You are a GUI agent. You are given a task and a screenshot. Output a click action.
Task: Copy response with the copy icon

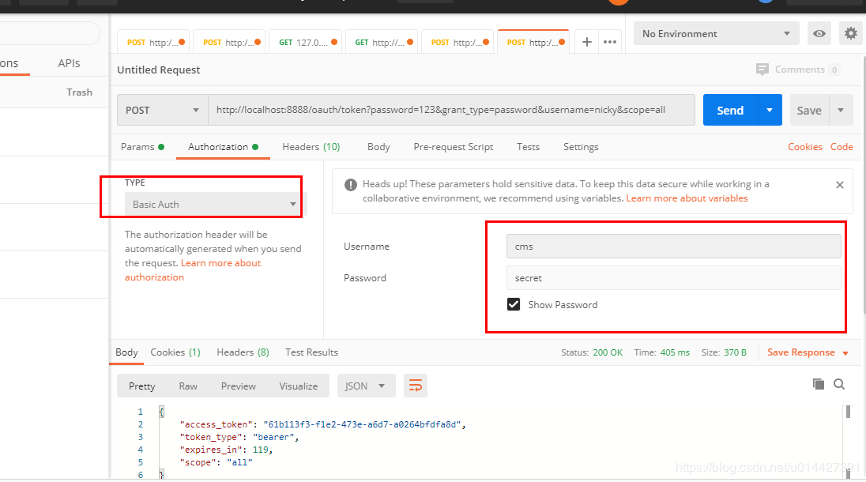(x=818, y=384)
